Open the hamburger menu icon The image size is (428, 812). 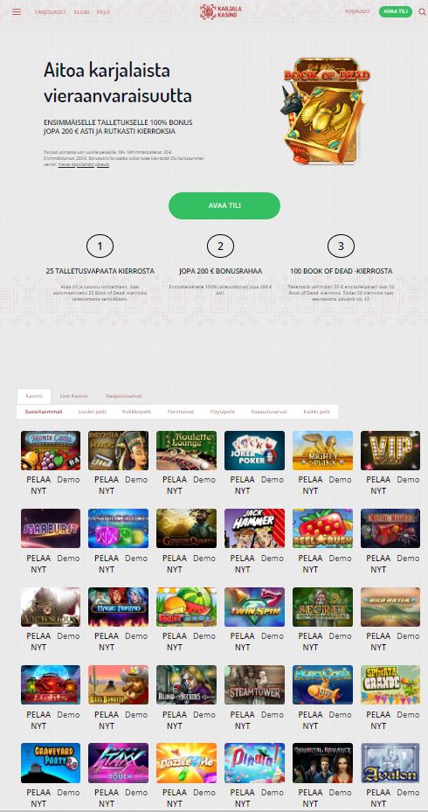coord(17,11)
